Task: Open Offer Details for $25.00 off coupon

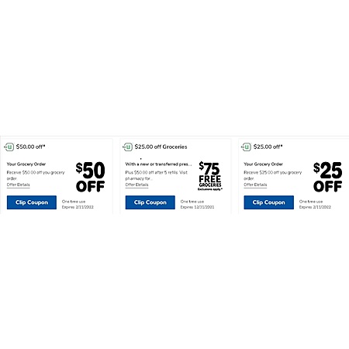Action: (255, 185)
